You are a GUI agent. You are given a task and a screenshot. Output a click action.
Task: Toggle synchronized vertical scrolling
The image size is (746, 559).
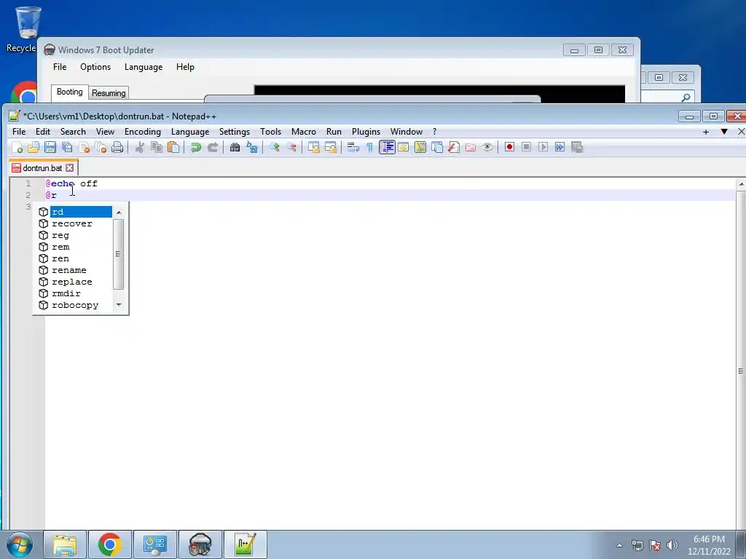point(313,147)
